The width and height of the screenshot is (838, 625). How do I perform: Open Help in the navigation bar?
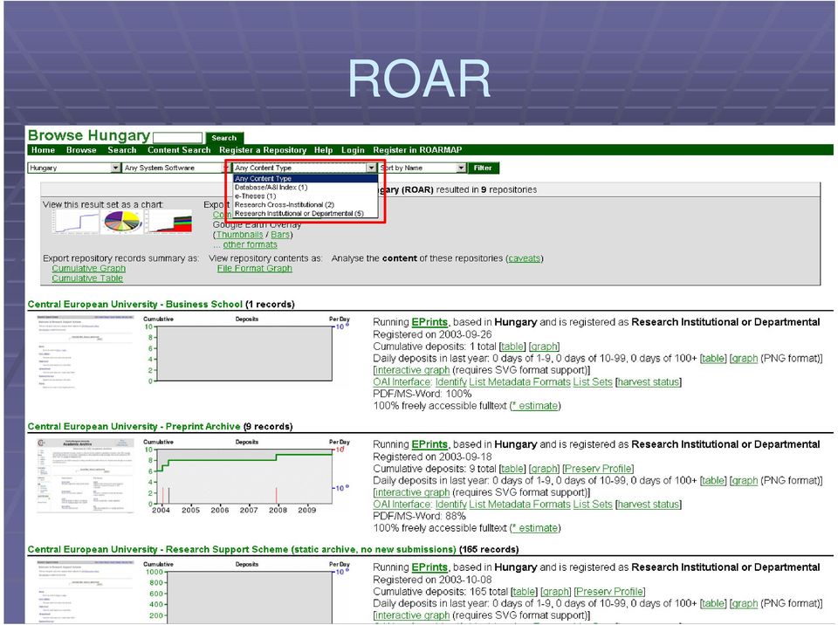coord(323,150)
